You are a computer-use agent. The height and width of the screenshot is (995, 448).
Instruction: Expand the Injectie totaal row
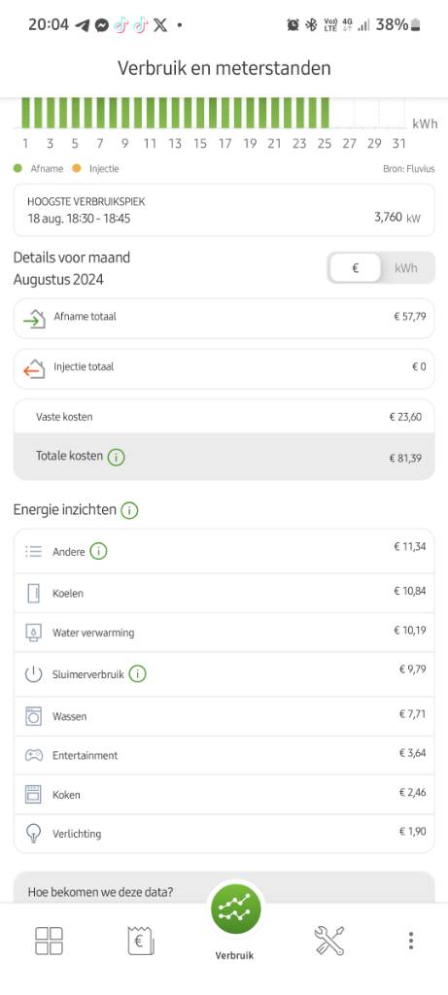pos(224,368)
